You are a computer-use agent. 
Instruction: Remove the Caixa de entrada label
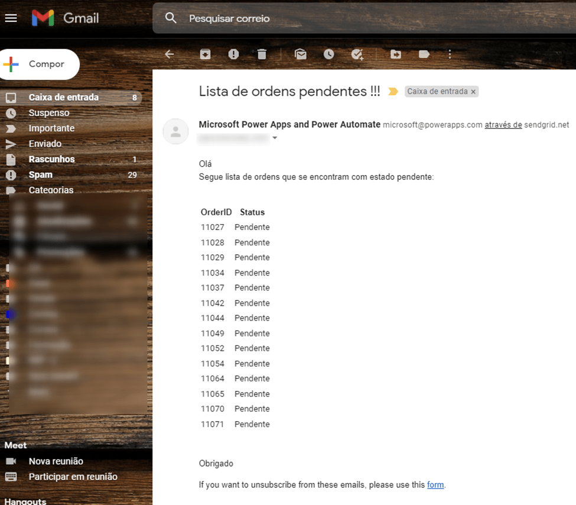pos(473,92)
